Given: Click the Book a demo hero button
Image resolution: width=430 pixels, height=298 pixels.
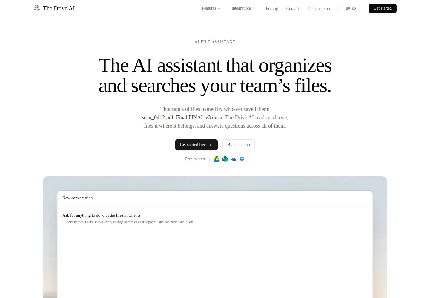Looking at the screenshot, I should click(x=239, y=145).
